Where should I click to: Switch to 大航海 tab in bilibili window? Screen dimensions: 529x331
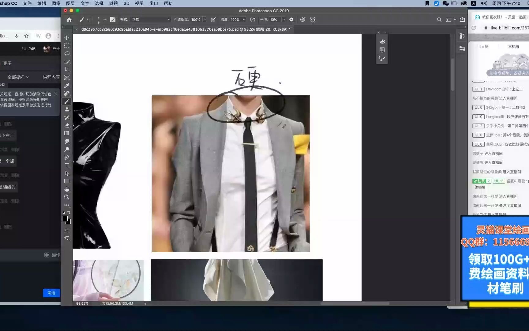click(514, 47)
